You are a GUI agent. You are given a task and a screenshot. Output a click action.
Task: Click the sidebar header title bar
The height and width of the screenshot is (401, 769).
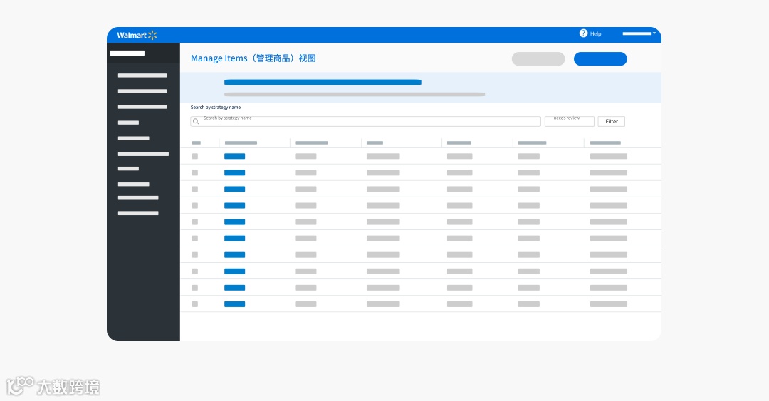tap(127, 53)
